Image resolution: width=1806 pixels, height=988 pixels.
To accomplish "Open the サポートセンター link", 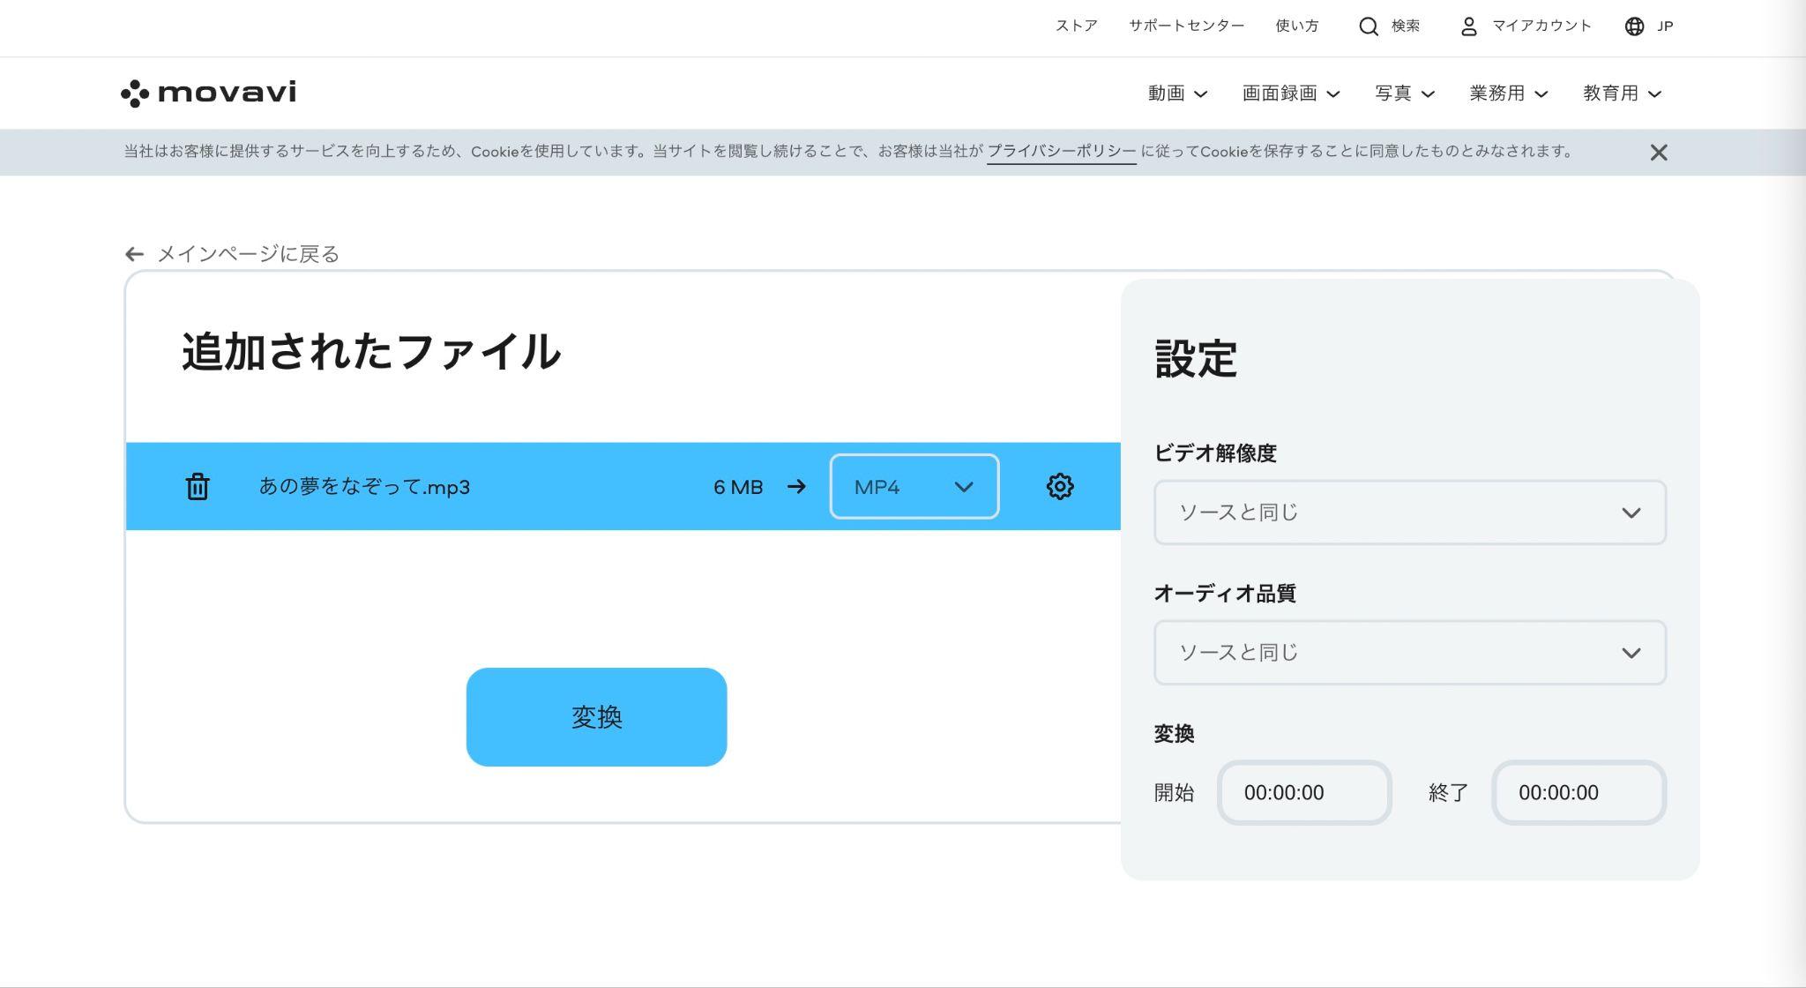I will 1186,26.
